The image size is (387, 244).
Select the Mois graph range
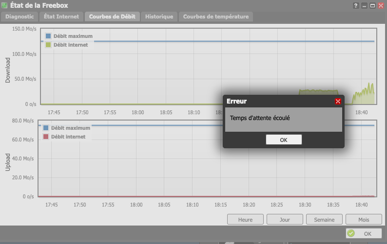(x=364, y=219)
